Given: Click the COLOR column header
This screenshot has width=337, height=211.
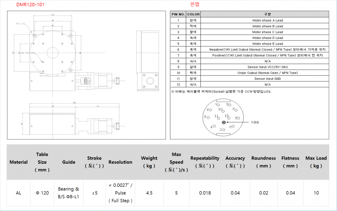Looking at the screenshot, I should pos(193,14).
